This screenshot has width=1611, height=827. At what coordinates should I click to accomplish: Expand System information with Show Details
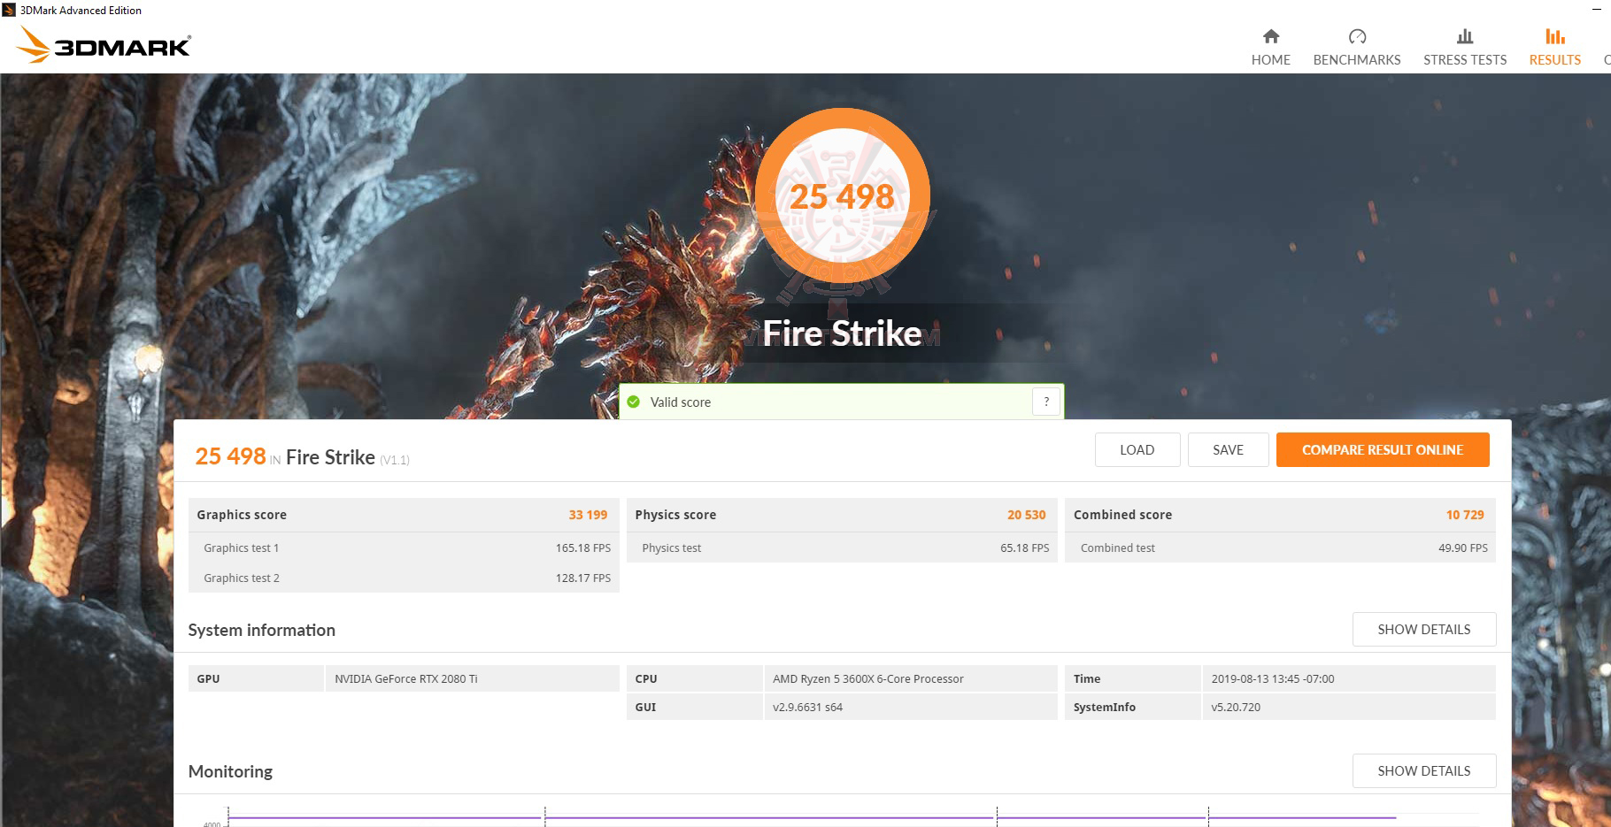[x=1423, y=629]
